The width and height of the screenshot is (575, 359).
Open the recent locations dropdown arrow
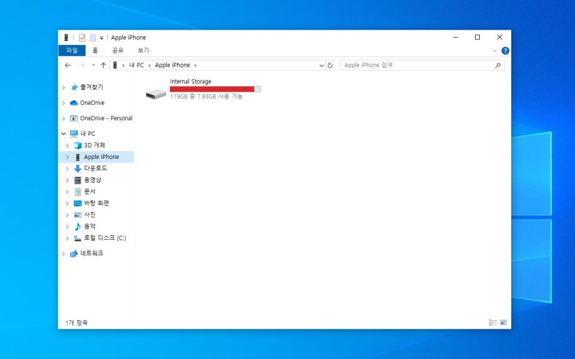point(93,65)
